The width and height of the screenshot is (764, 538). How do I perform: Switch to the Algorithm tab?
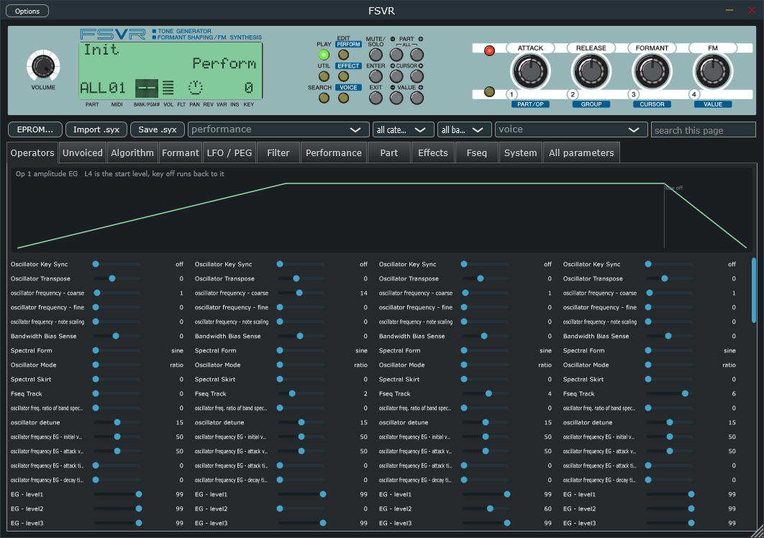(x=132, y=152)
